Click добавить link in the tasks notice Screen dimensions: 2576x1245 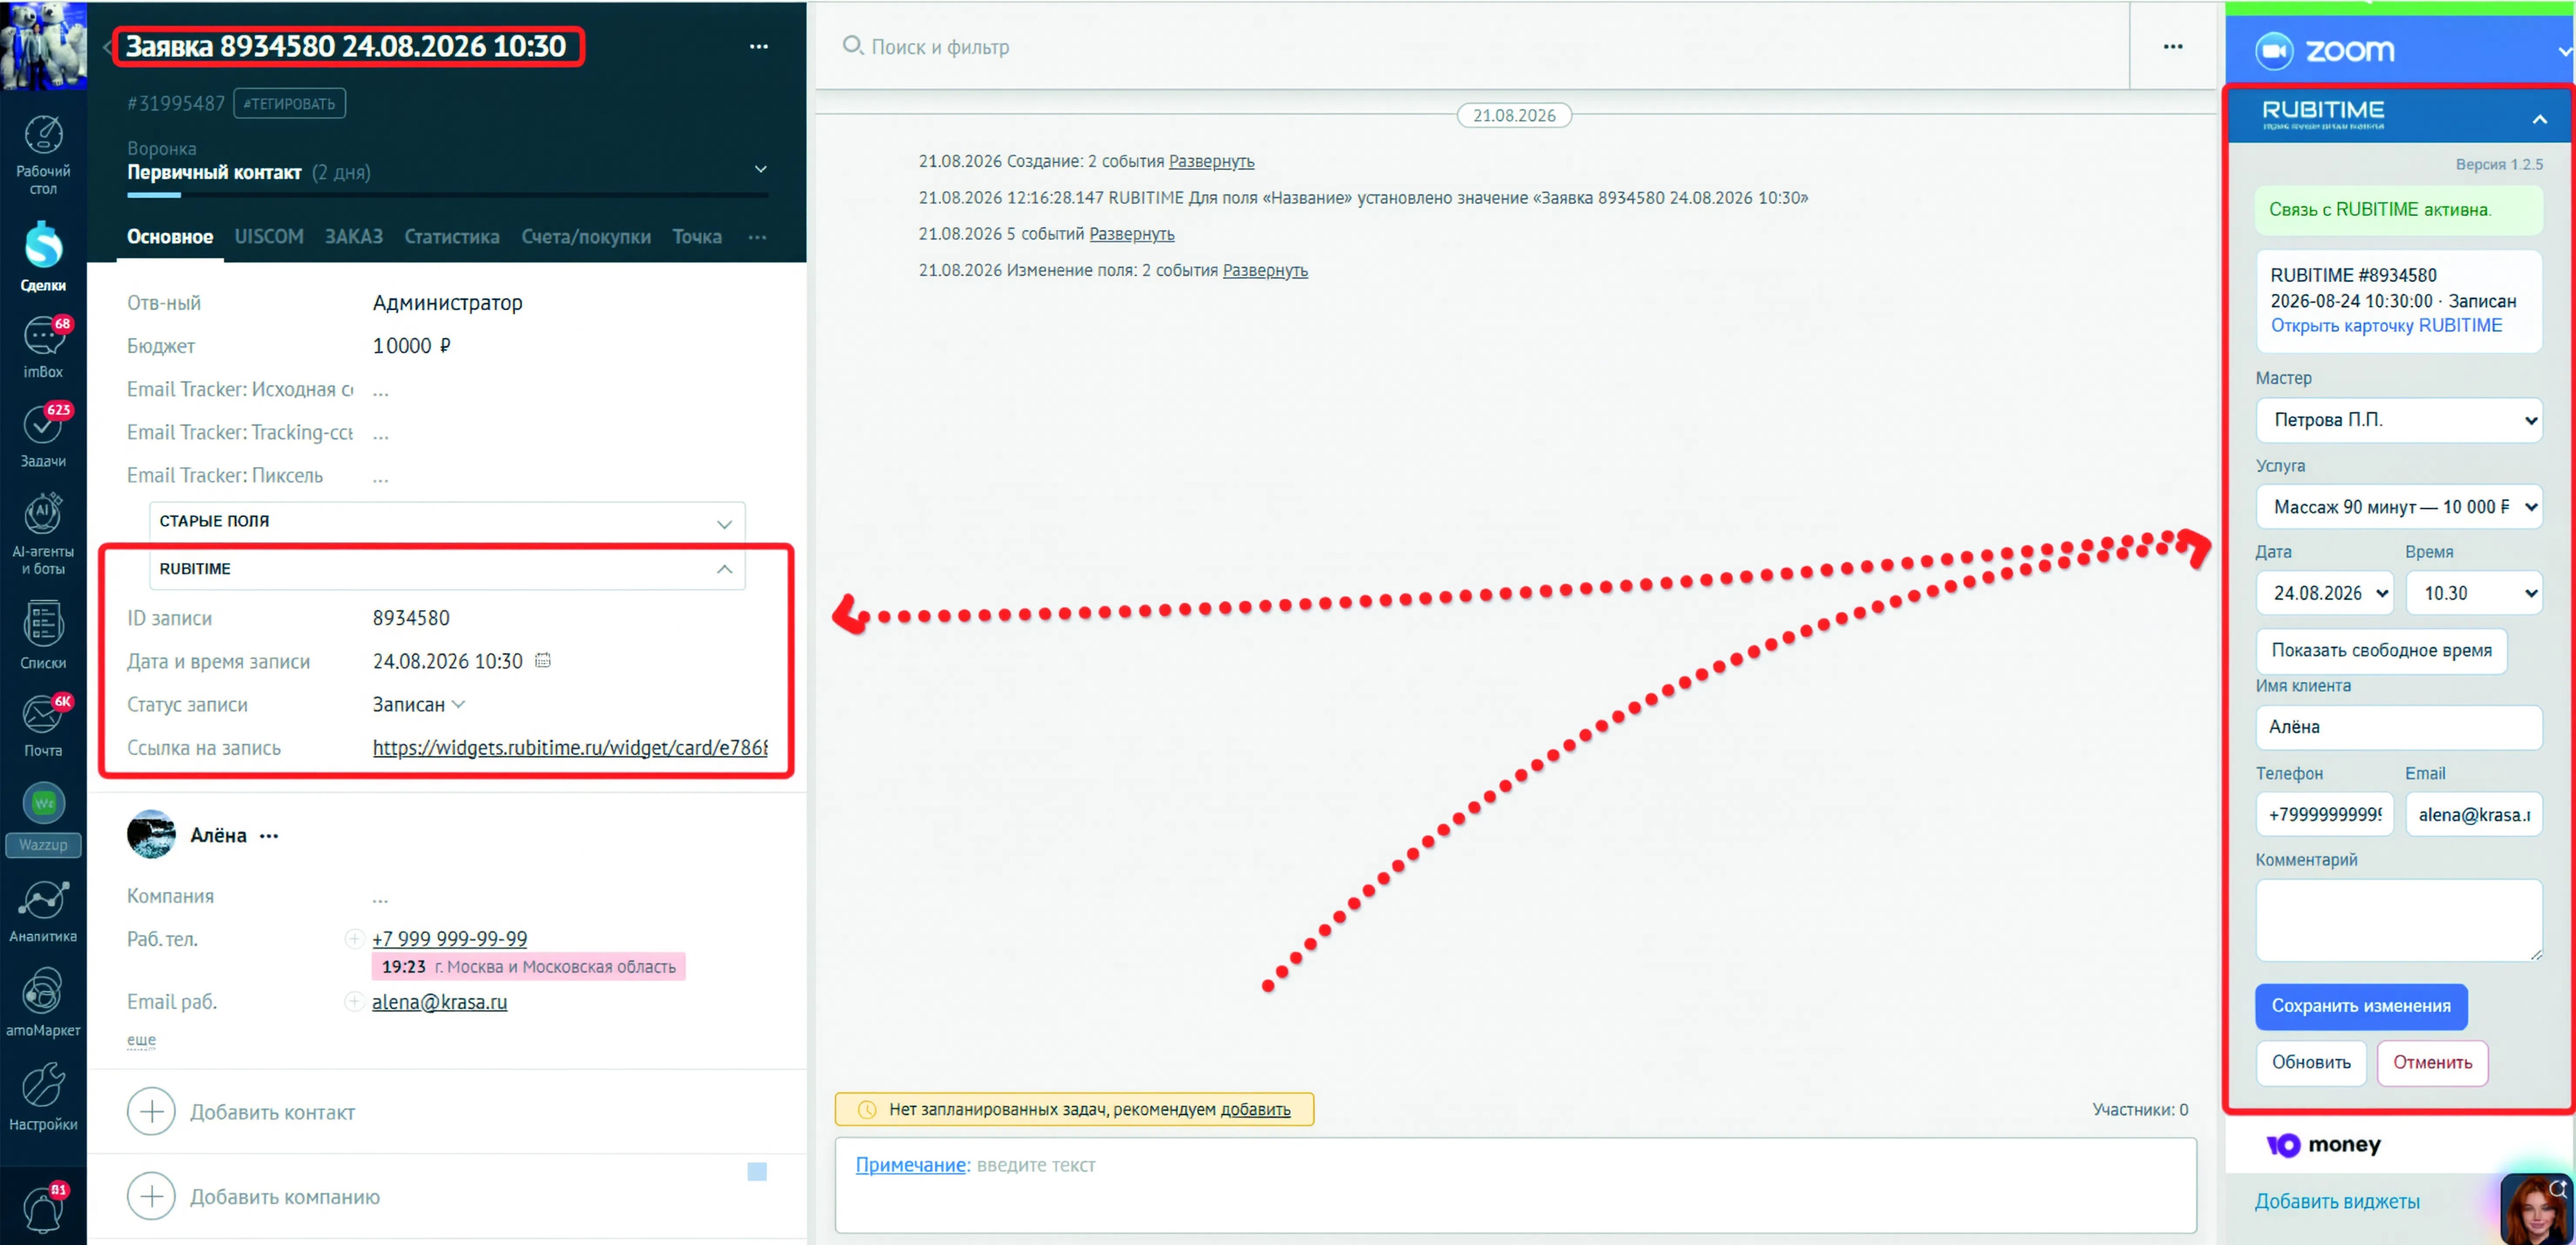tap(1255, 1110)
